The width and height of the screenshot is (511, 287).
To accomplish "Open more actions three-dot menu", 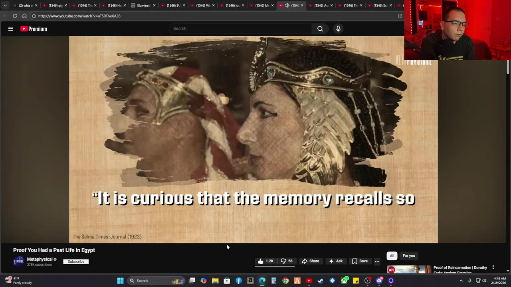I will click(377, 261).
